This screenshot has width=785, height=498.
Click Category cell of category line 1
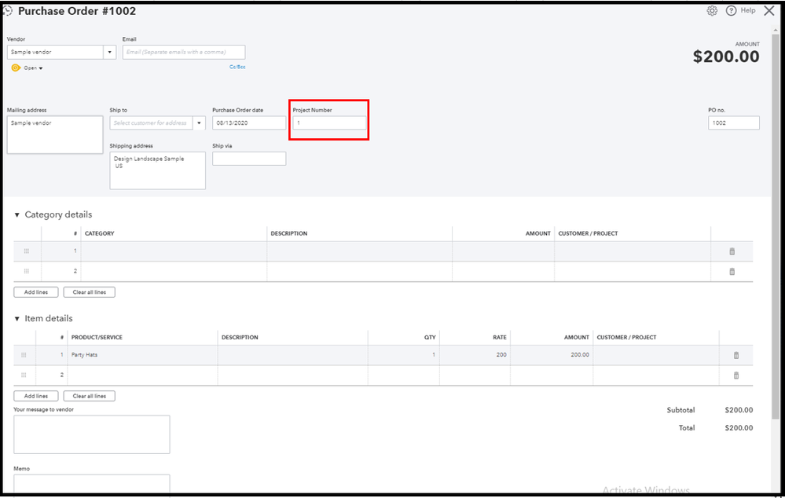coord(174,251)
